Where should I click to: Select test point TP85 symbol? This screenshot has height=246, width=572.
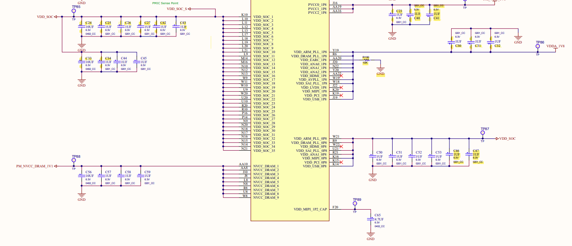tap(74, 13)
